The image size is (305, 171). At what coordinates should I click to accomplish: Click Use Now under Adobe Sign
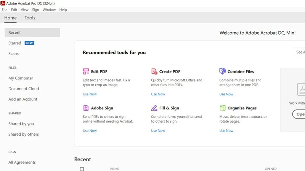click(x=90, y=131)
